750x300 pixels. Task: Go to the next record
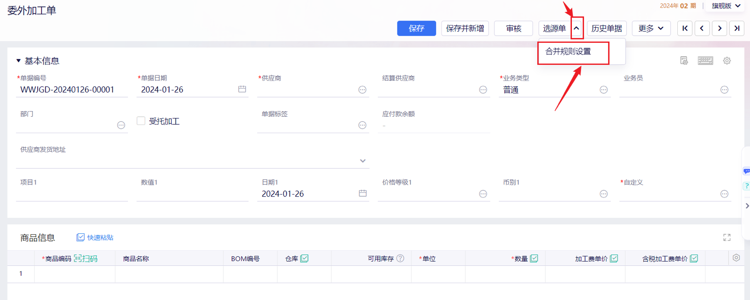click(720, 28)
